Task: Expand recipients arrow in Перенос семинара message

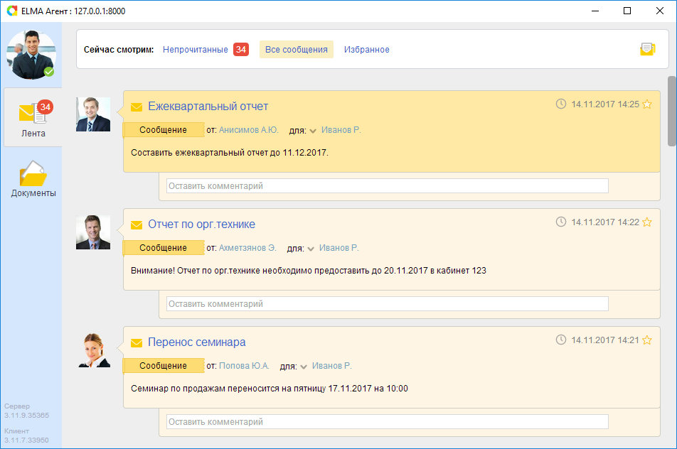Action: coord(304,367)
